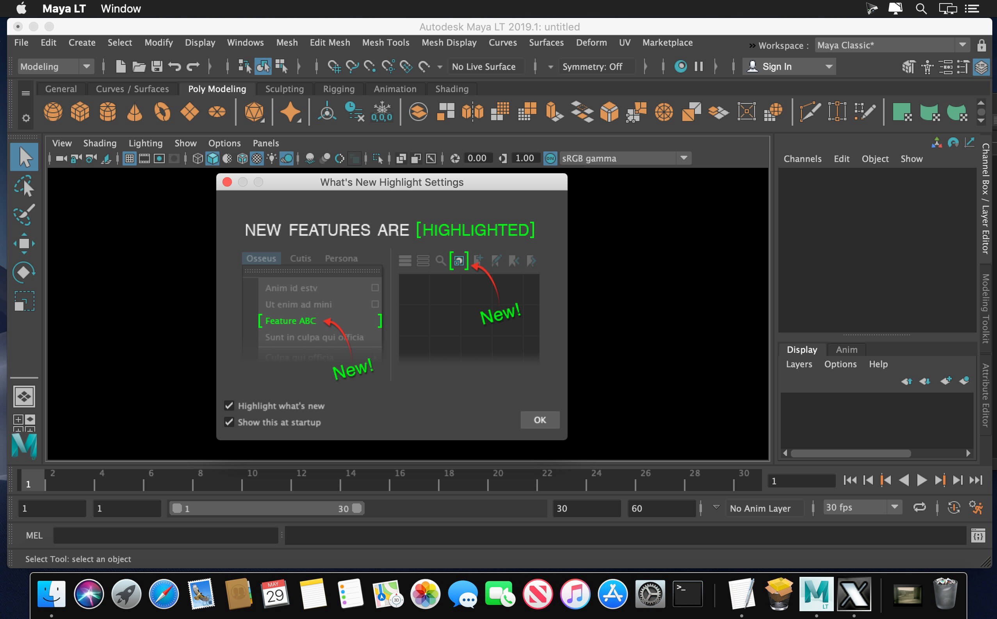Expand the Workspace dropdown menu
The width and height of the screenshot is (997, 619).
click(x=963, y=44)
